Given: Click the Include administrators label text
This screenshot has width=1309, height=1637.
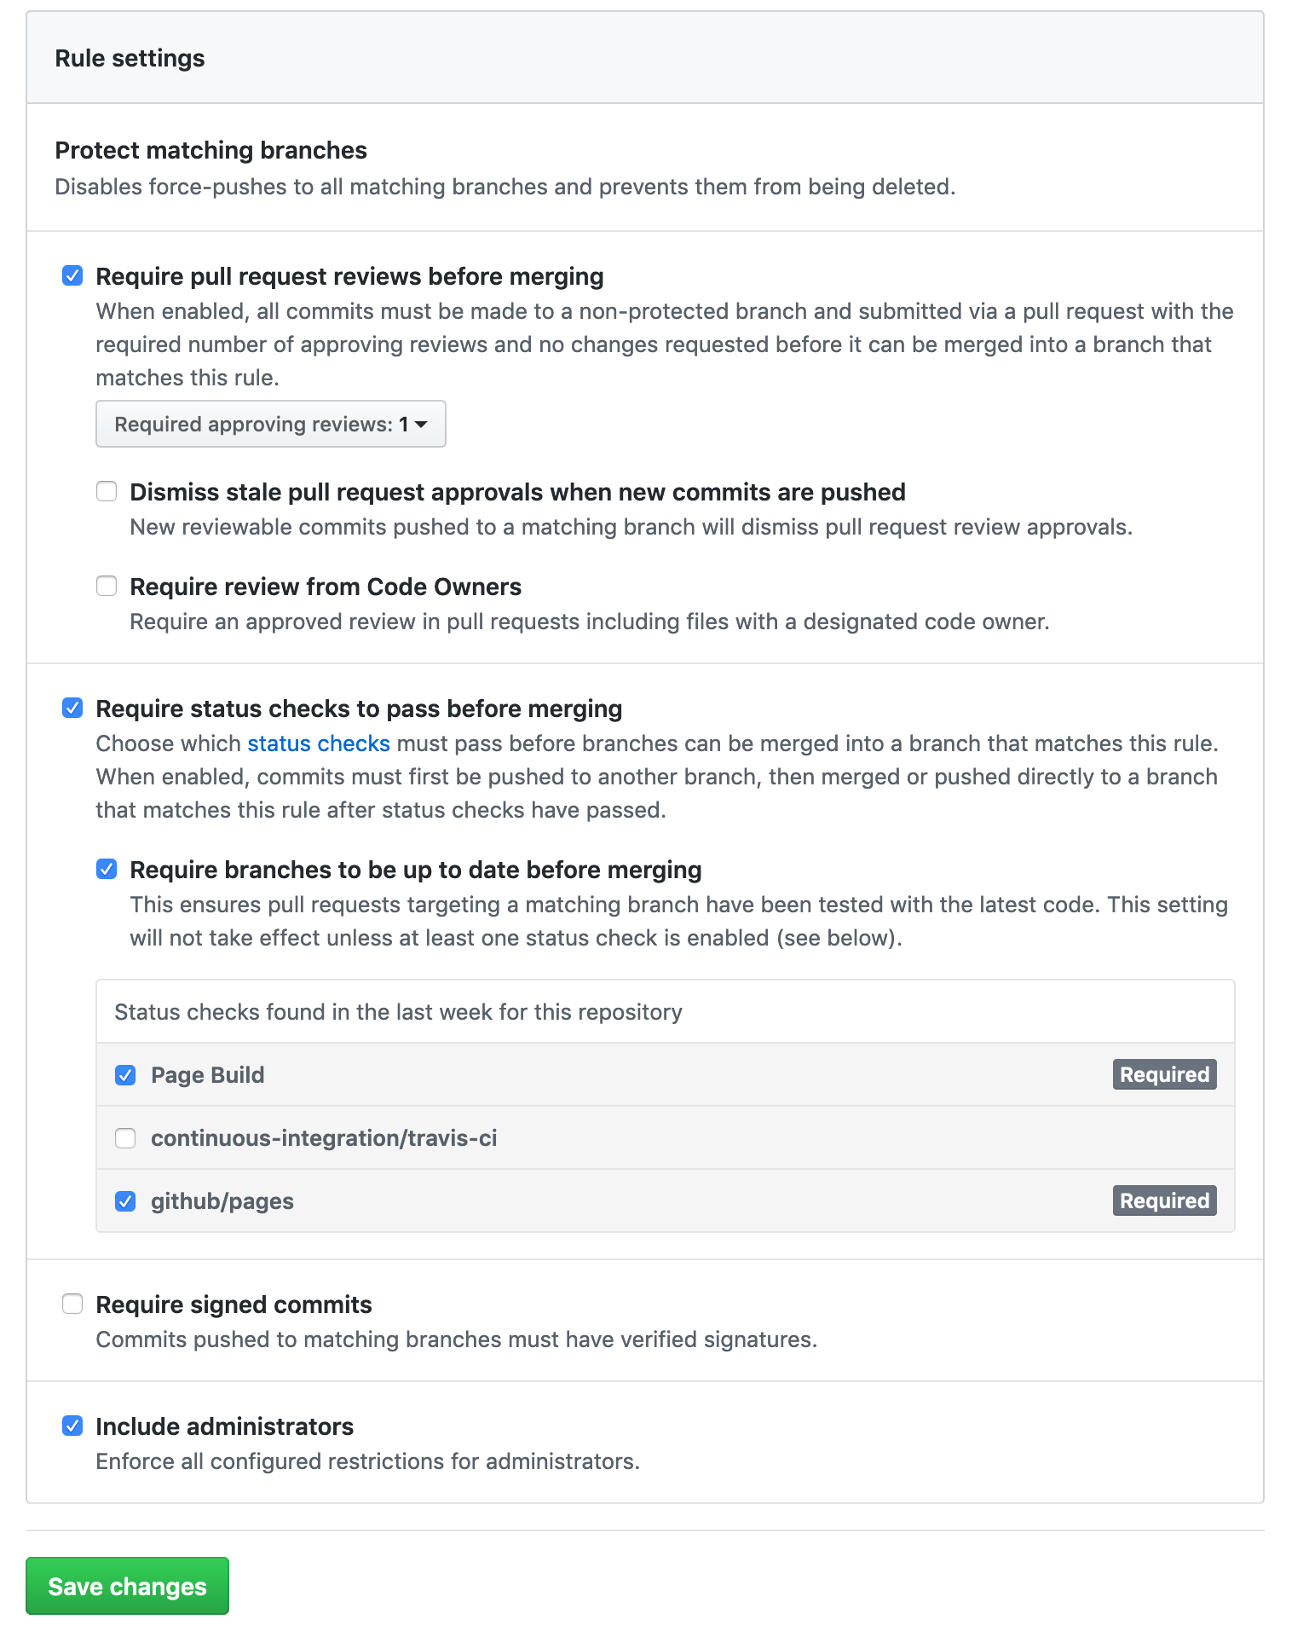Looking at the screenshot, I should click(x=225, y=1426).
